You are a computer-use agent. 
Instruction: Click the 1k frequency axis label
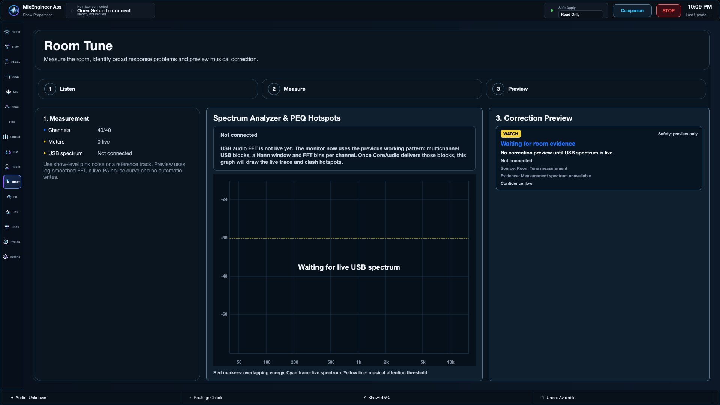point(358,362)
